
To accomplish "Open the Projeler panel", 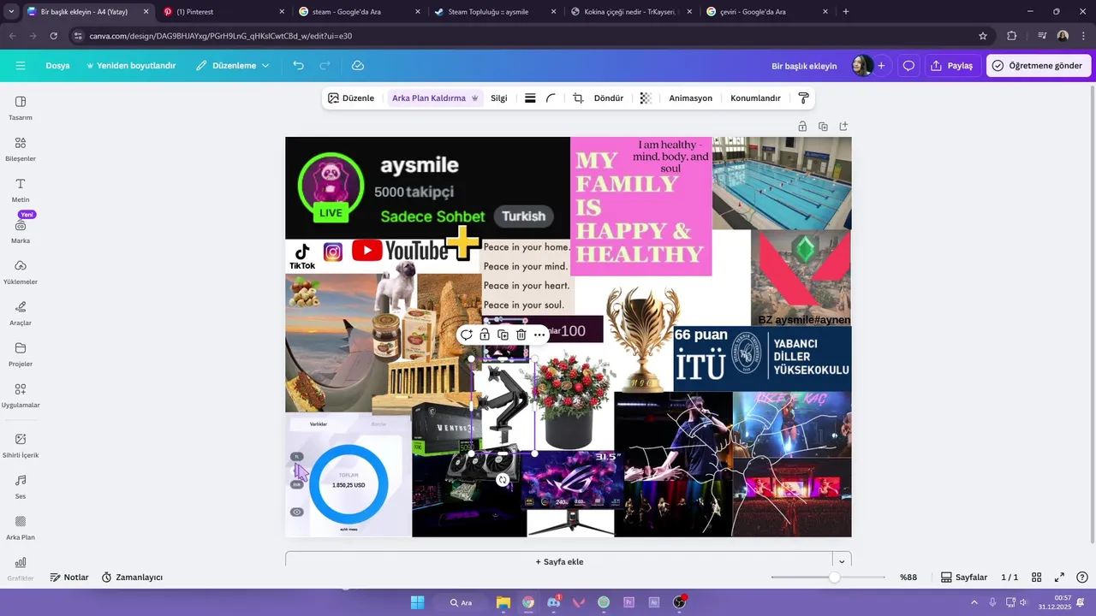I will click(x=21, y=354).
